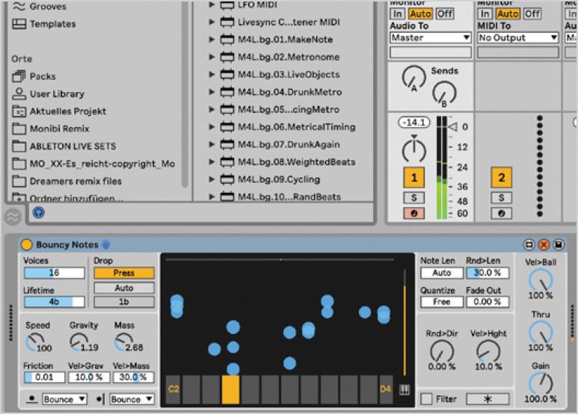578x414 pixels.
Task: Click the D4 key in Bouncy Notes
Action: point(386,389)
